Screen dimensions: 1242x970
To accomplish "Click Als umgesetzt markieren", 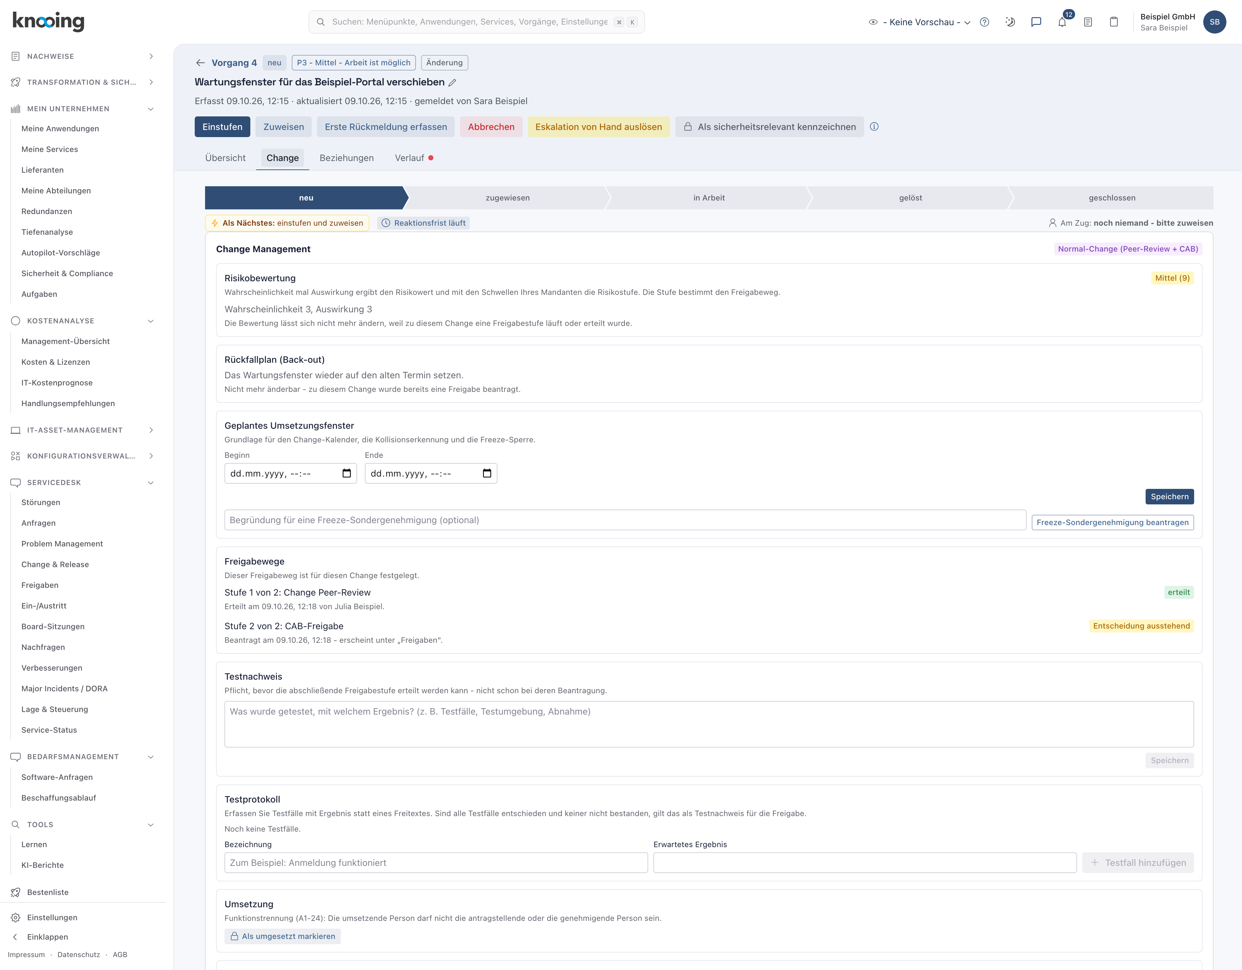I will pyautogui.click(x=283, y=936).
